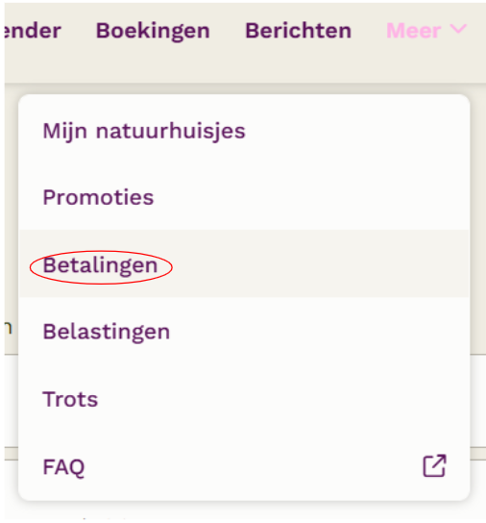Open my nature houses overview entry
Image resolution: width=486 pixels, height=523 pixels.
click(x=244, y=130)
